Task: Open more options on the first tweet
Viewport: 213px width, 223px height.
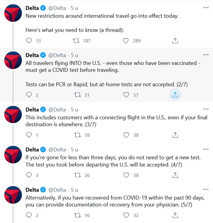Action: 205,7
